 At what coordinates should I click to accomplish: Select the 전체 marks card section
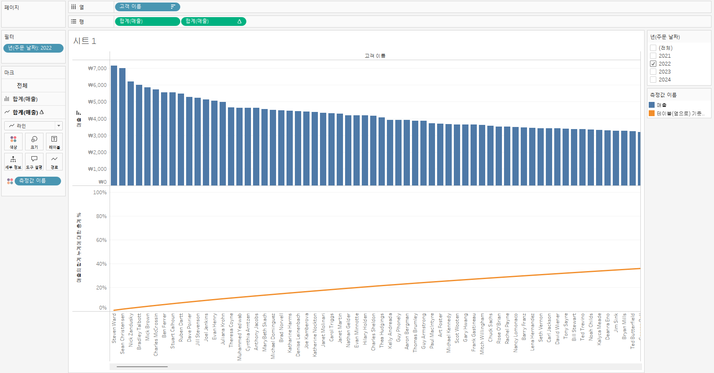pyautogui.click(x=33, y=86)
